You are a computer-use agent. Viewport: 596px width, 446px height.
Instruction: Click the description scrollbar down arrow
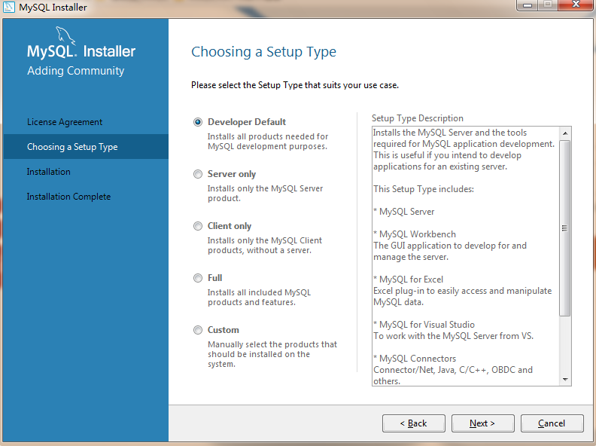[x=565, y=380]
